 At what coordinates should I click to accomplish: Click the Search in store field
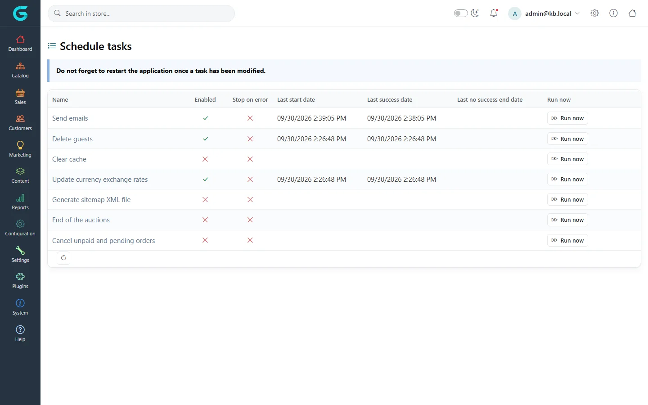tap(141, 13)
